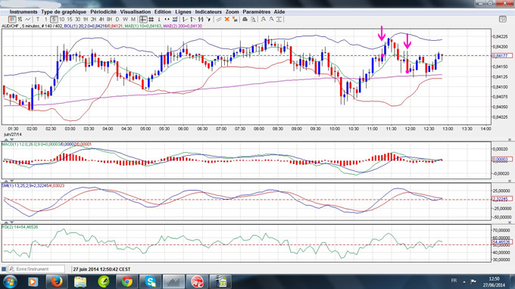Screen dimensions: 515x289
Task: Select the 1H timeframe button
Action: coord(86,20)
